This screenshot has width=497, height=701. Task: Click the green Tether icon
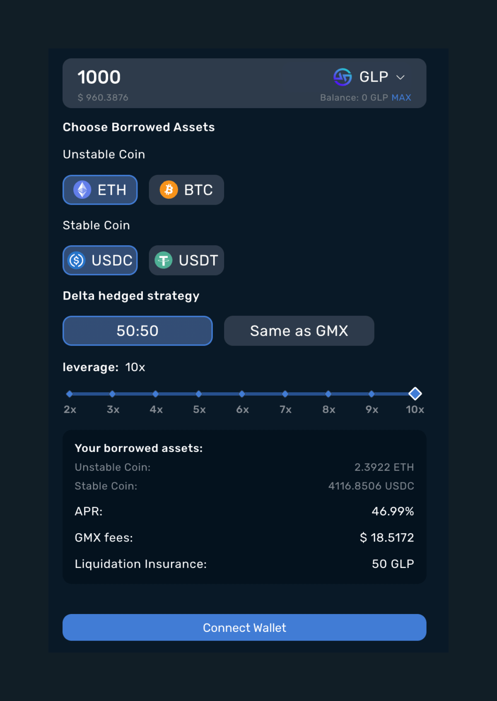coord(164,260)
